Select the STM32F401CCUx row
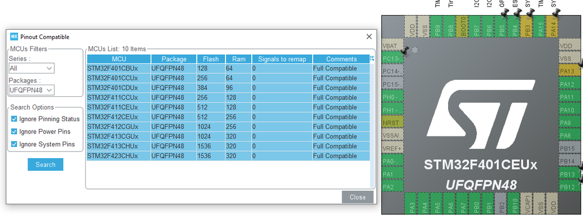Viewport: 583px width, 217px height. pos(228,78)
